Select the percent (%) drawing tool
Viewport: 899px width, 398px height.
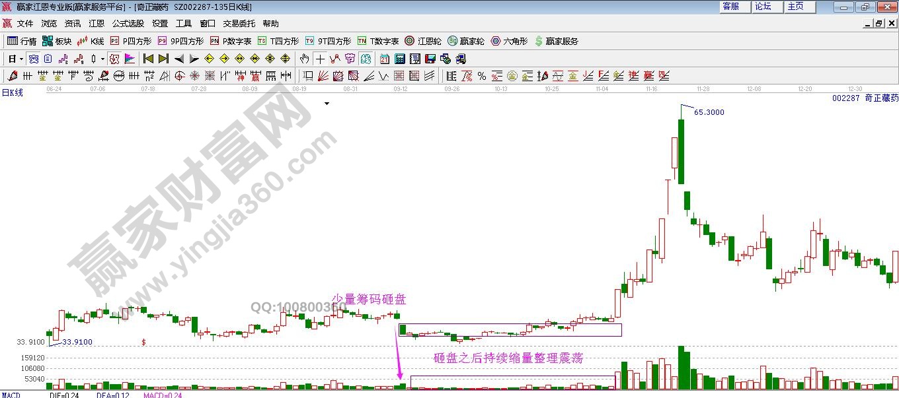[481, 76]
